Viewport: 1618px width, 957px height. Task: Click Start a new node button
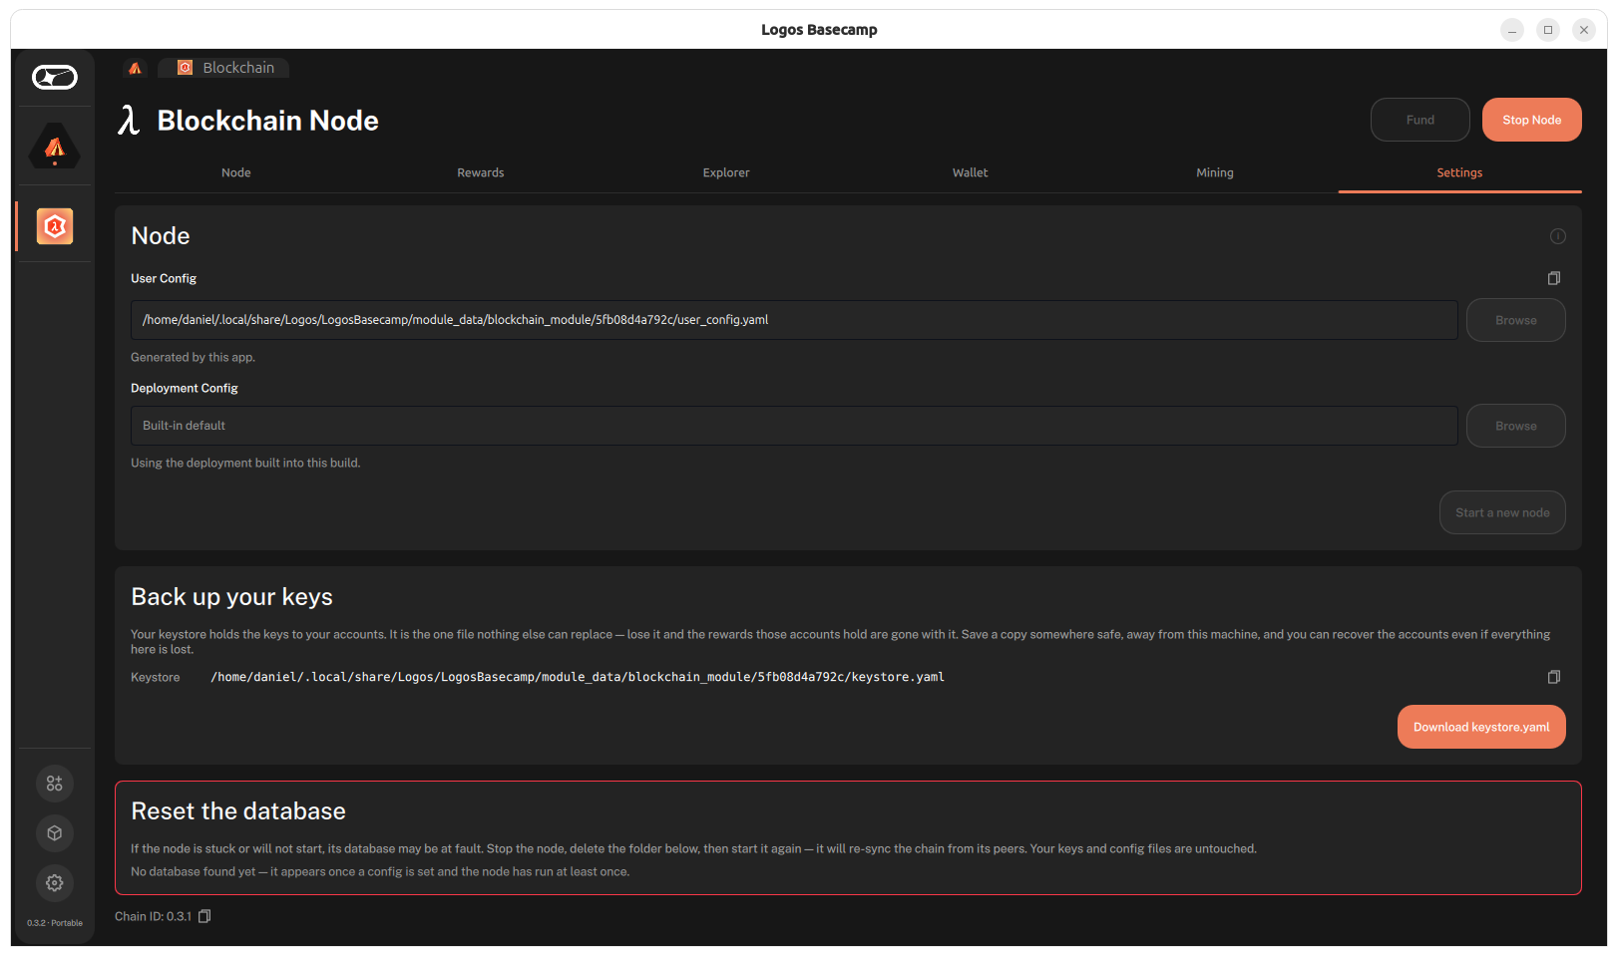1502,512
